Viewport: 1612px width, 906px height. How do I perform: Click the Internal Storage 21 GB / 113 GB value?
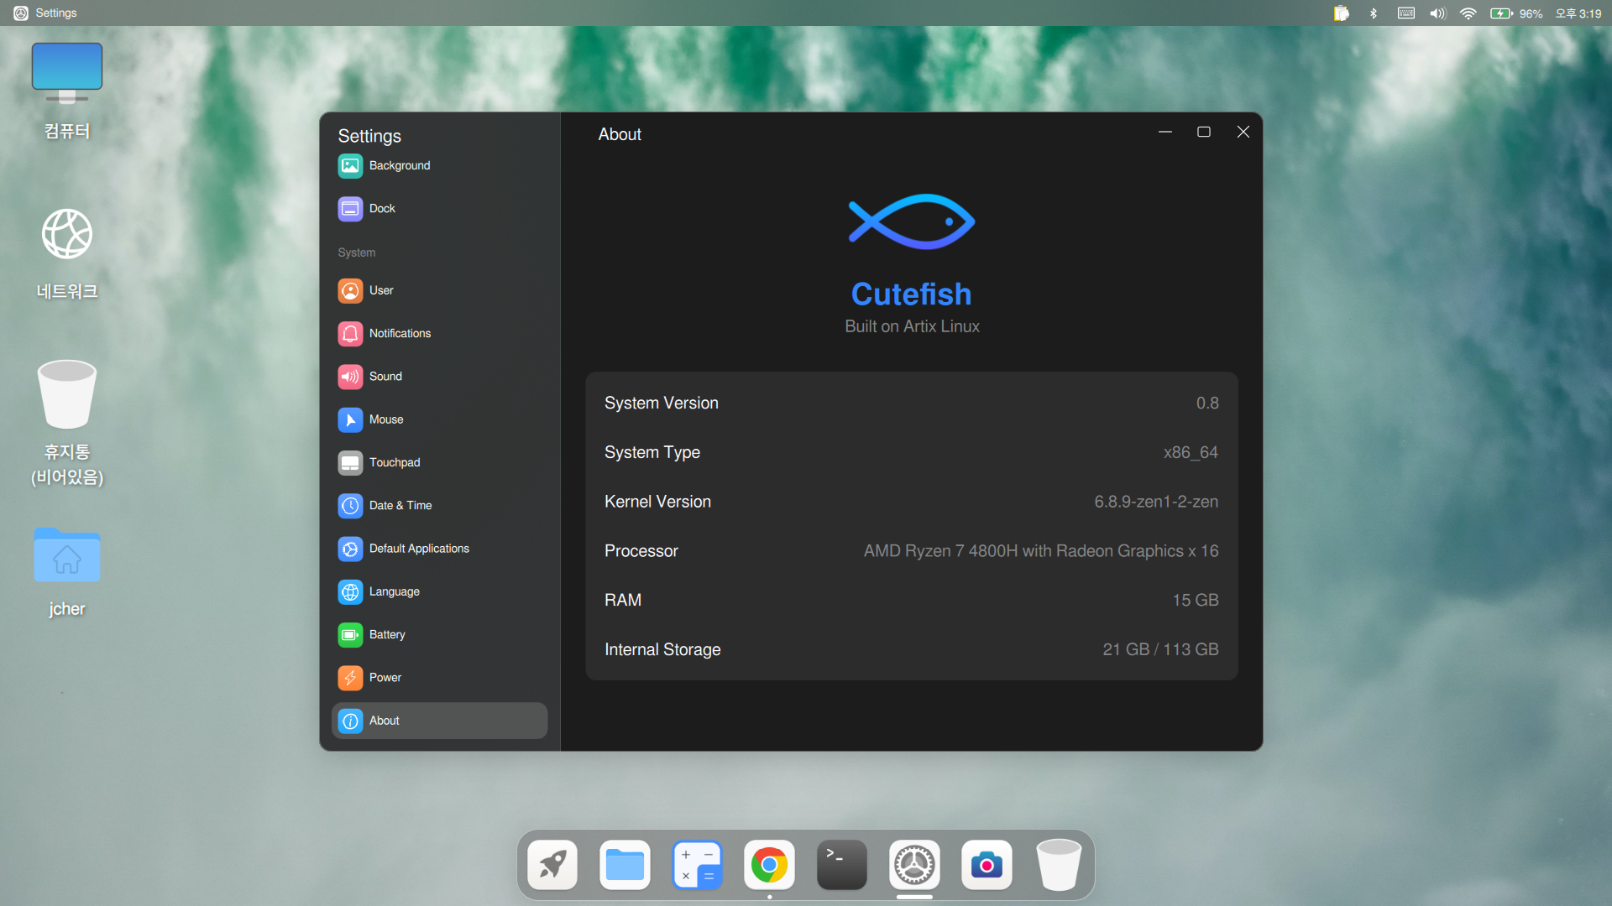1160,650
